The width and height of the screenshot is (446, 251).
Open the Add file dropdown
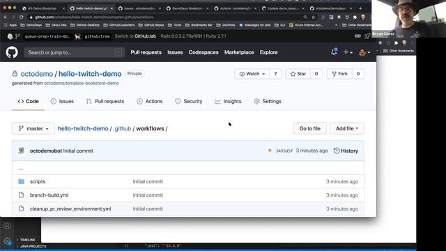tap(347, 128)
